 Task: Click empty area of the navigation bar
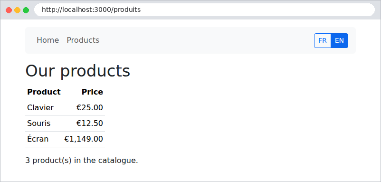point(207,40)
